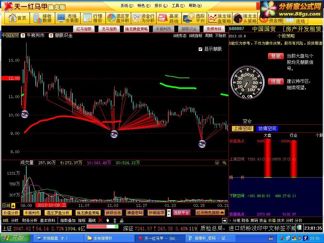Expand the plus sign before 分笔

pyautogui.click(x=230, y=221)
